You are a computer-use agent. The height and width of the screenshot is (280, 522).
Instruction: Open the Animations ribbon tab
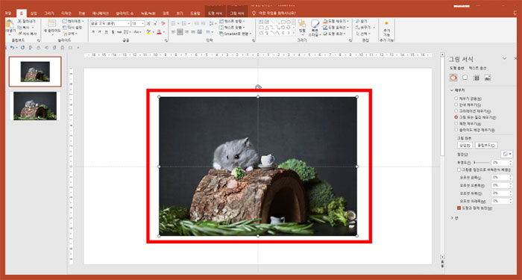[100, 13]
